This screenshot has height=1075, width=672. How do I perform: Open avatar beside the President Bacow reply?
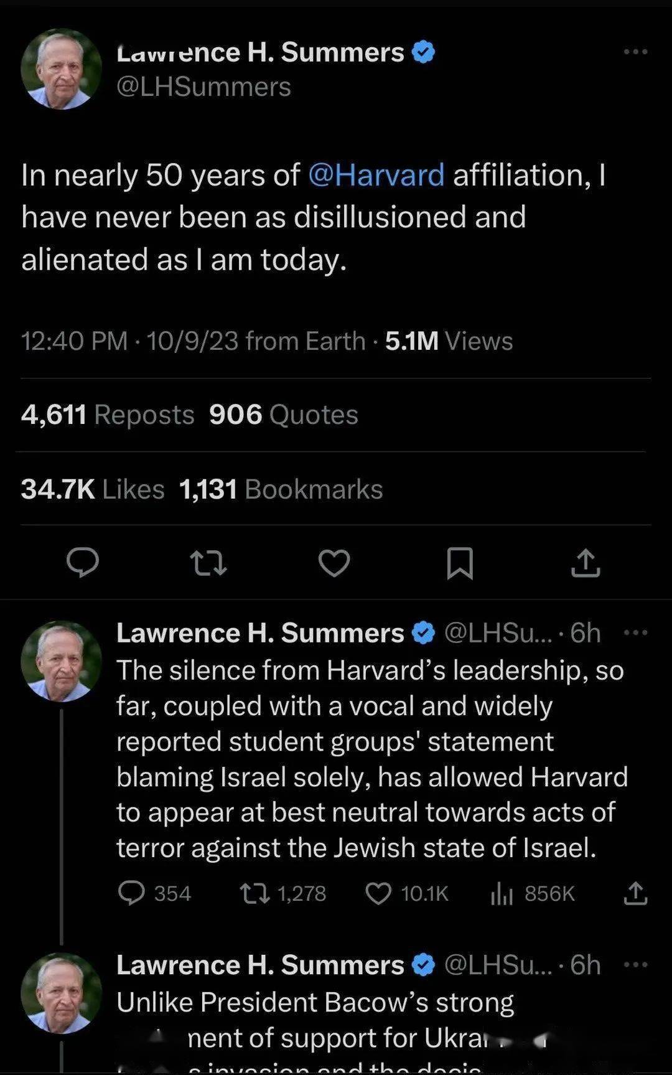tap(61, 993)
